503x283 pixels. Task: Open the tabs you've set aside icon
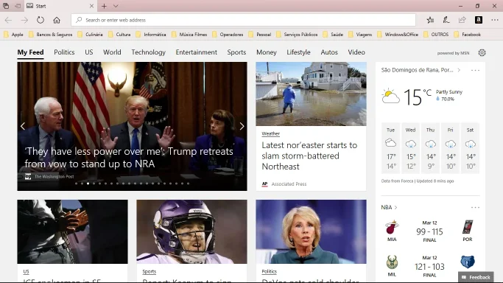pos(6,6)
